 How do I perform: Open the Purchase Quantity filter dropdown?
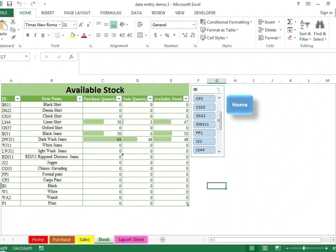coord(119,98)
